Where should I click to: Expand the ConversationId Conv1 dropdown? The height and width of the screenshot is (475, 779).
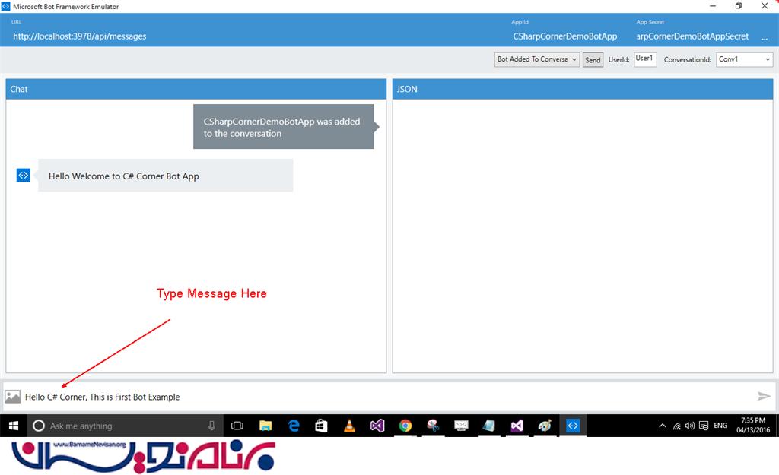click(744, 59)
